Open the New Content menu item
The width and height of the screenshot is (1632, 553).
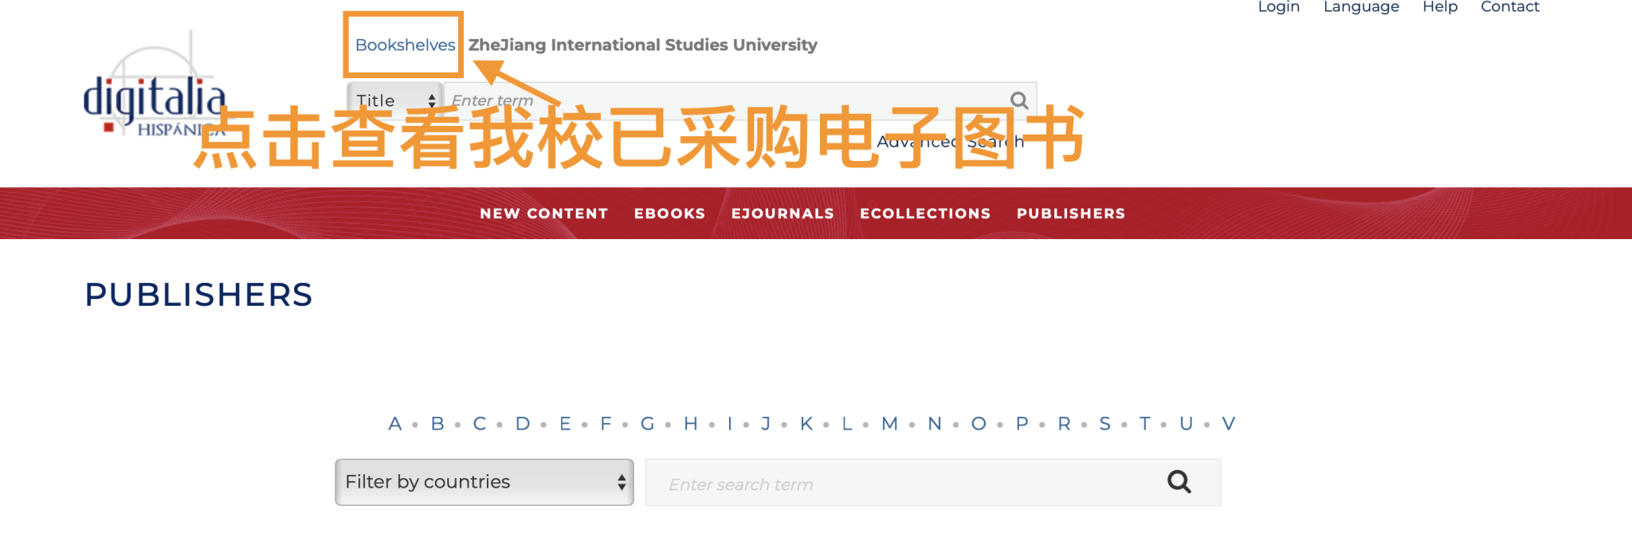(x=544, y=214)
